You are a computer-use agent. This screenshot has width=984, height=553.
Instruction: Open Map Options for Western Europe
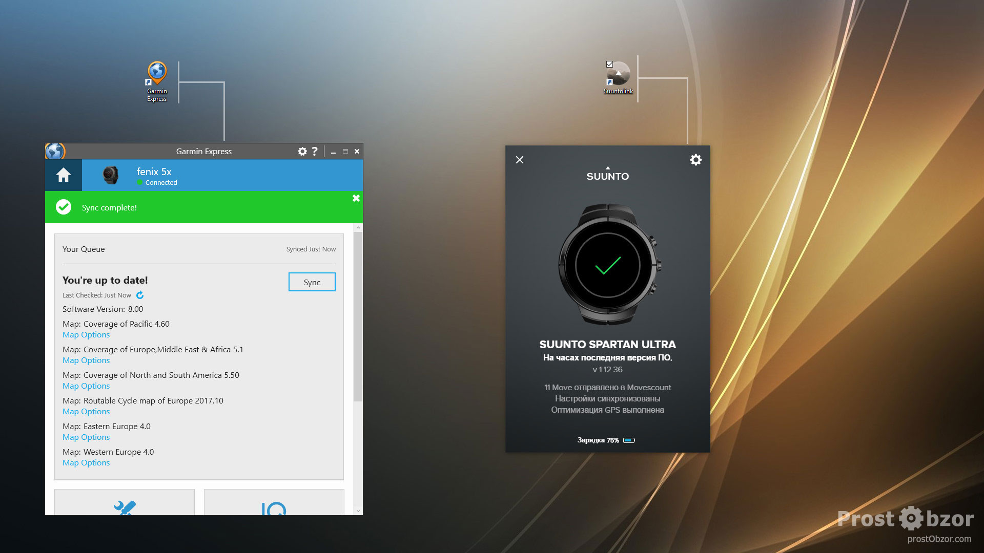(x=86, y=463)
